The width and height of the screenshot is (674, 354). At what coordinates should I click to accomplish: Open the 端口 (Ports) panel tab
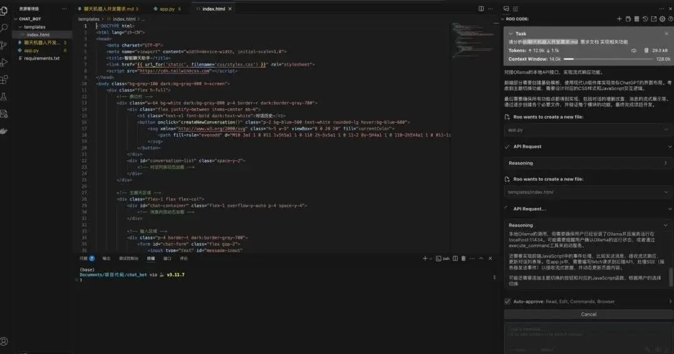[x=167, y=259]
